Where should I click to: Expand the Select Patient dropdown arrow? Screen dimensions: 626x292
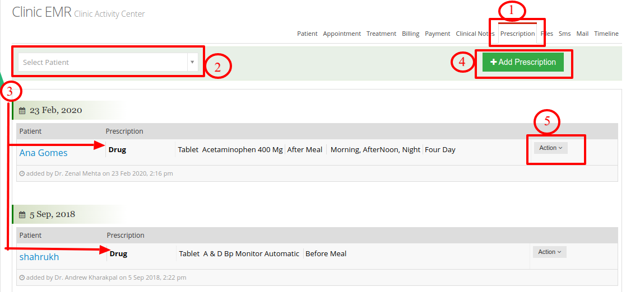tap(192, 62)
